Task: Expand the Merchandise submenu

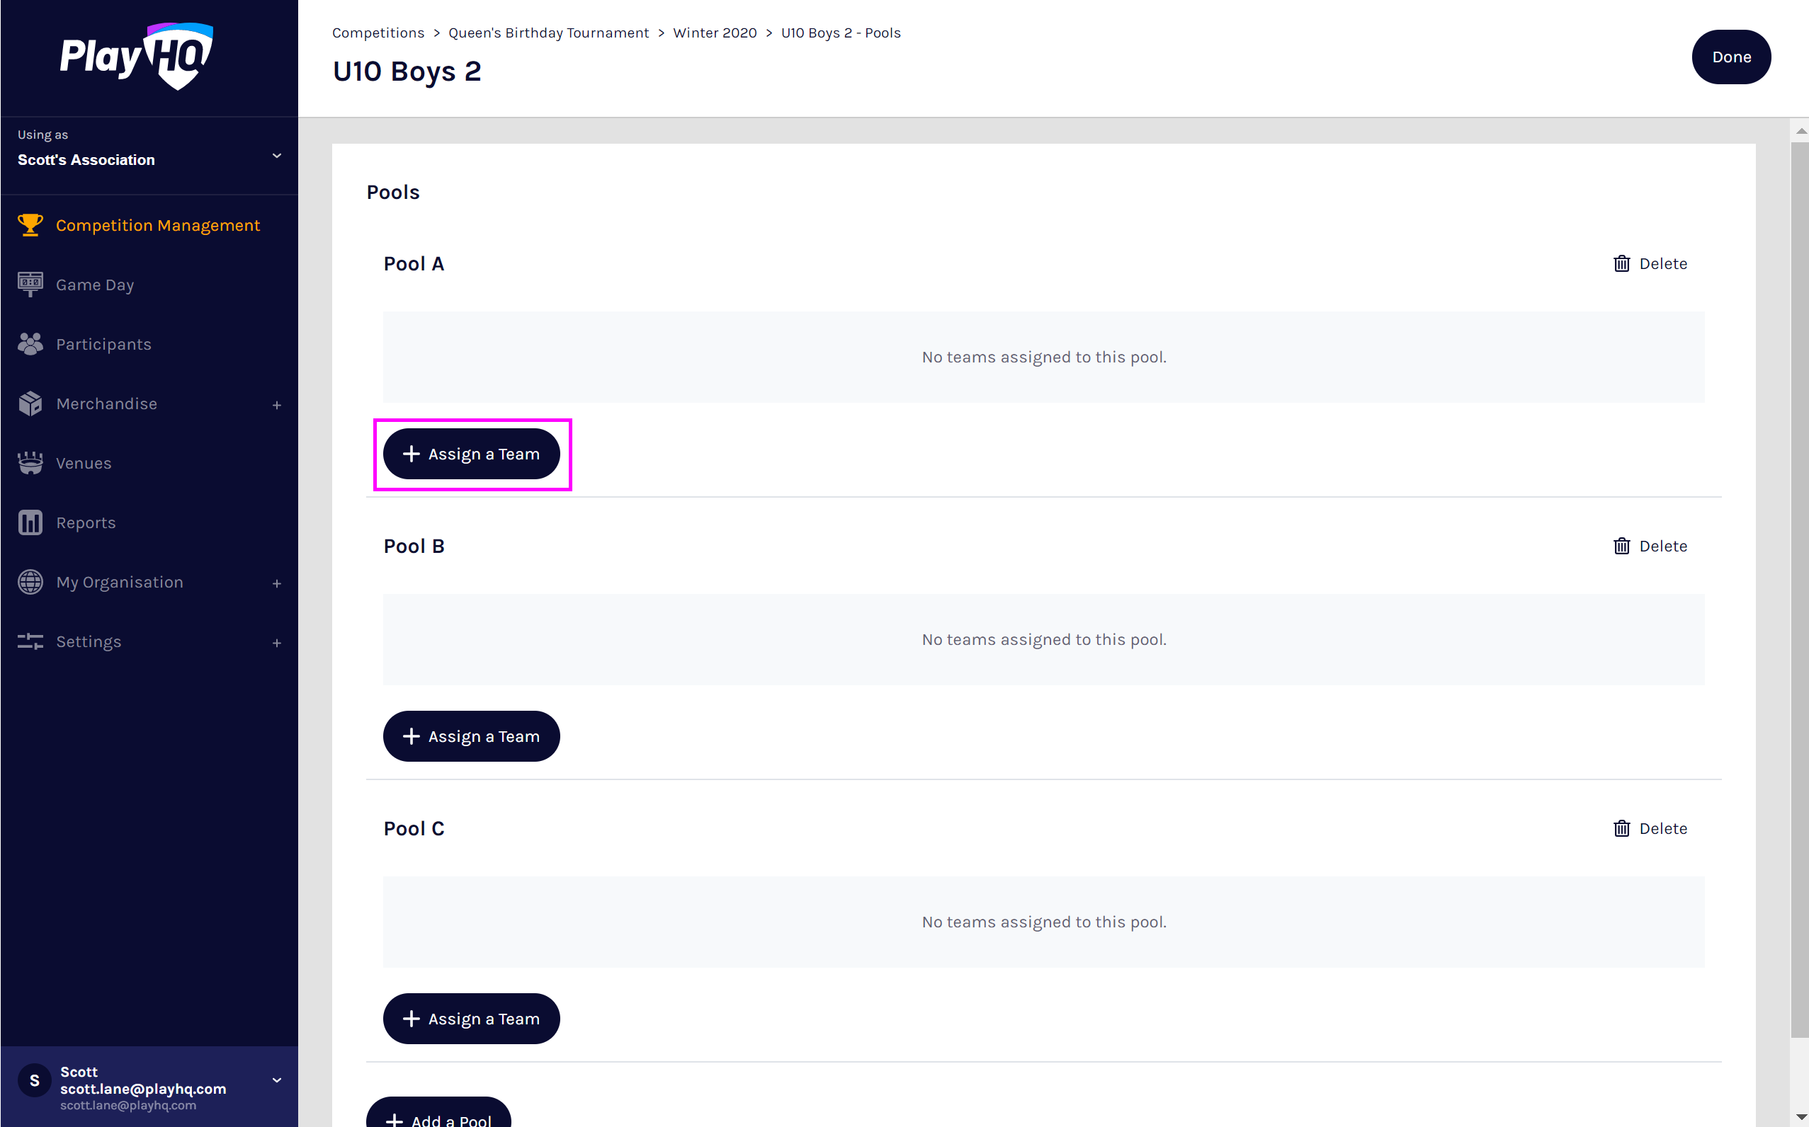Action: pos(277,405)
